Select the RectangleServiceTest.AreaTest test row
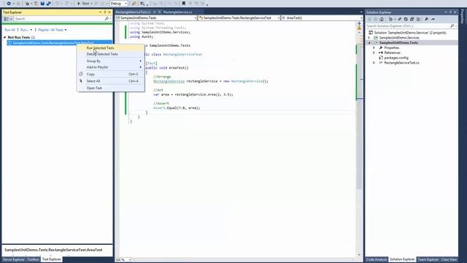 tap(60, 43)
